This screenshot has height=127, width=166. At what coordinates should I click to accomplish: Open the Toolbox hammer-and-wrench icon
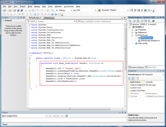coord(142,10)
